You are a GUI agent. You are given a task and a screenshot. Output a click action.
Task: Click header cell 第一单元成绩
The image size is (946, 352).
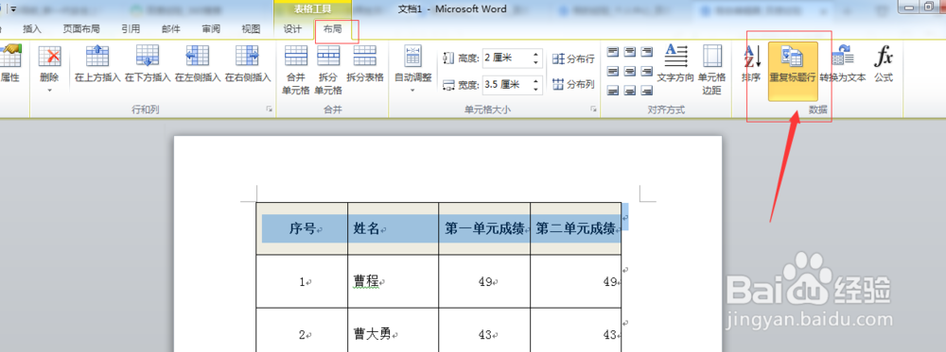click(484, 228)
